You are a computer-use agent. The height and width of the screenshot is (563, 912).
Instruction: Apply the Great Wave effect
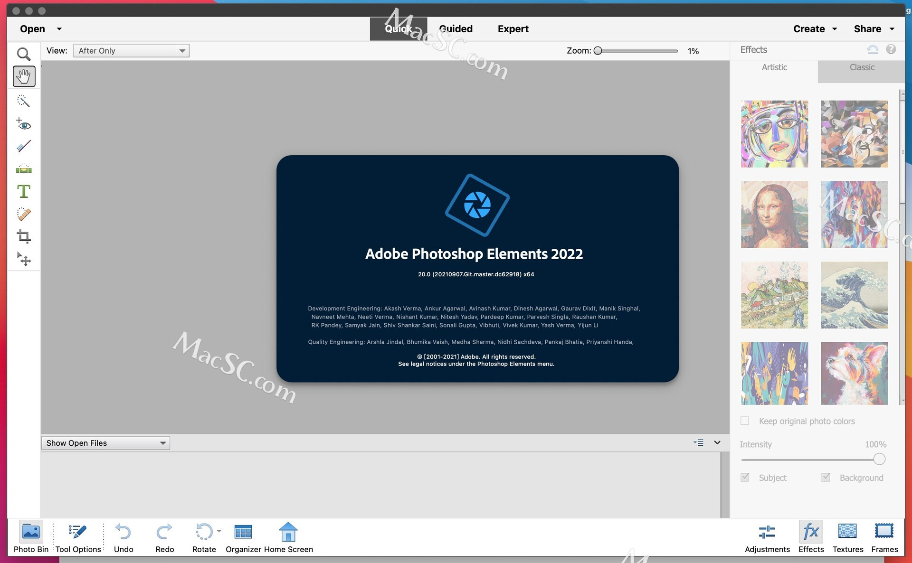(854, 295)
